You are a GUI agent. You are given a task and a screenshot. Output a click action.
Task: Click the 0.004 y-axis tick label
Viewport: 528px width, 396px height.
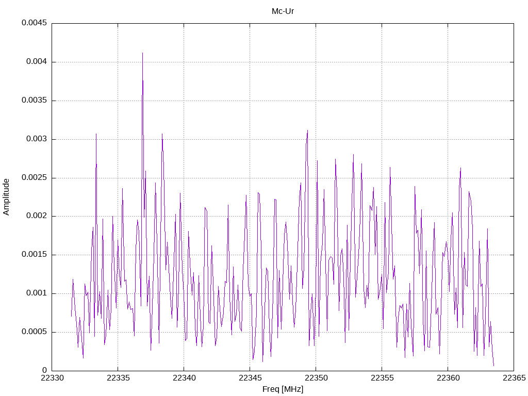pos(37,62)
